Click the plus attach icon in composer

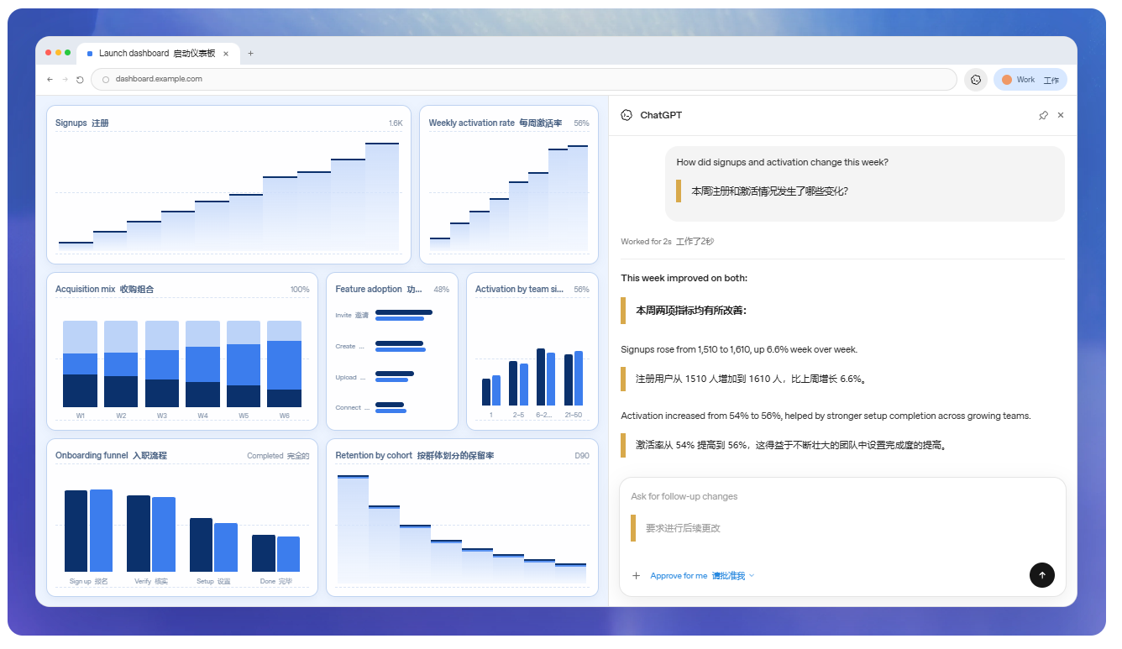tap(636, 576)
